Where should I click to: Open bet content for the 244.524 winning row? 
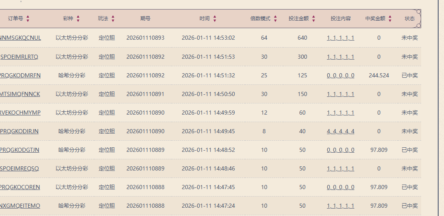coord(341,75)
